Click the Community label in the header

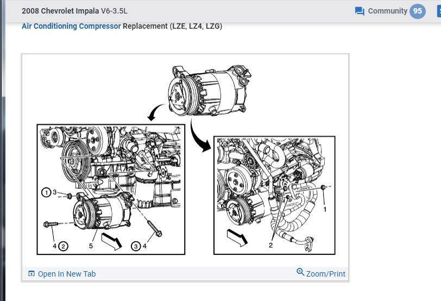click(388, 11)
